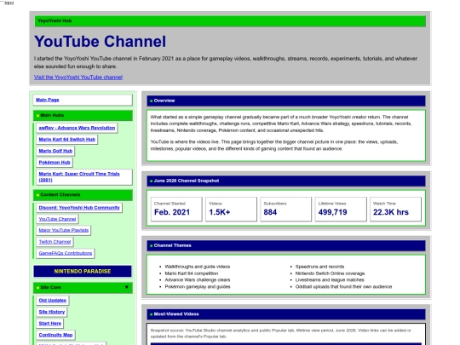Open the Visit the YoyoYoshi YouTube channel link

78,78
